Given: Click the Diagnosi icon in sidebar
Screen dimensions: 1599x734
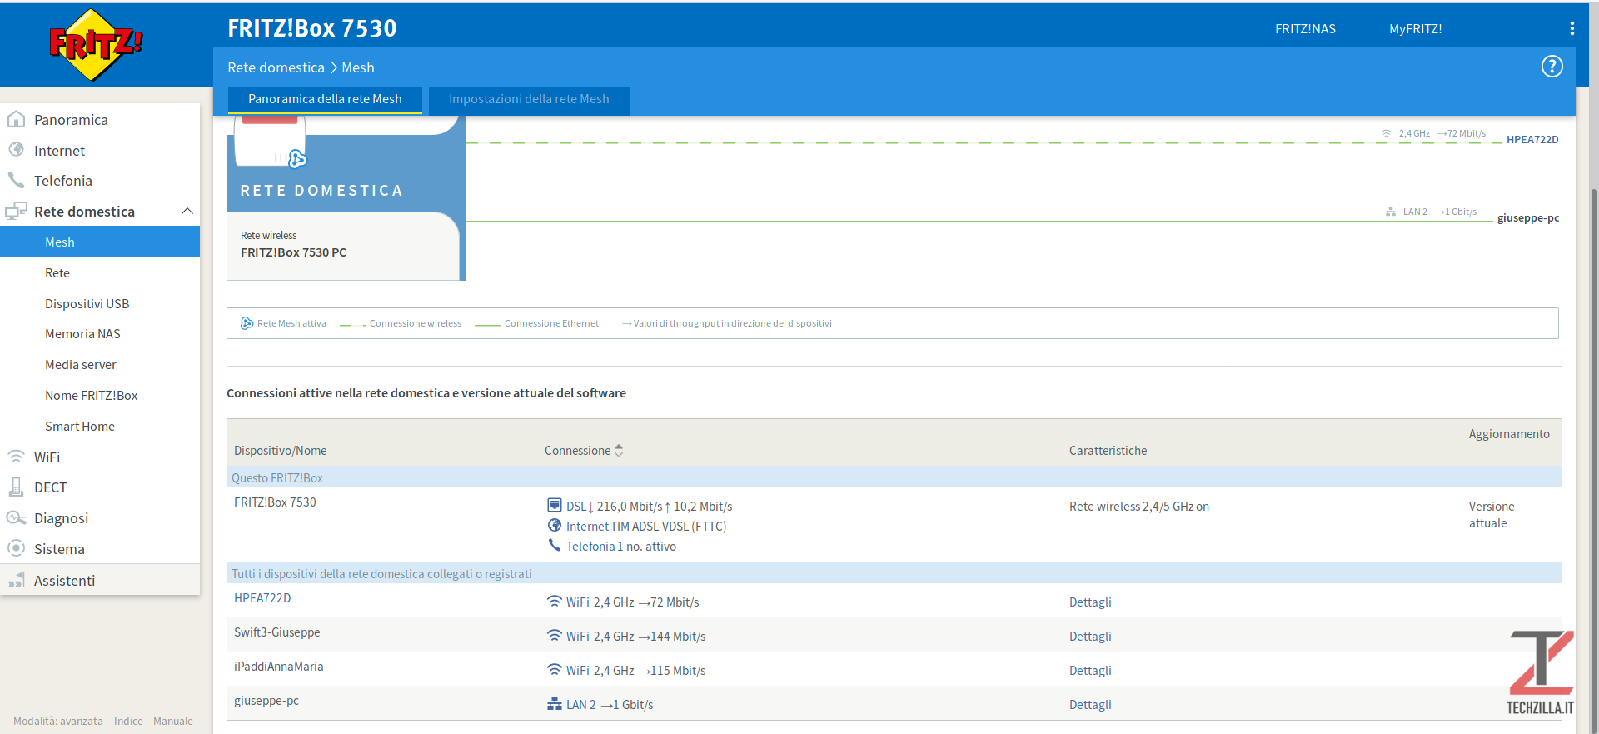Looking at the screenshot, I should click(16, 517).
